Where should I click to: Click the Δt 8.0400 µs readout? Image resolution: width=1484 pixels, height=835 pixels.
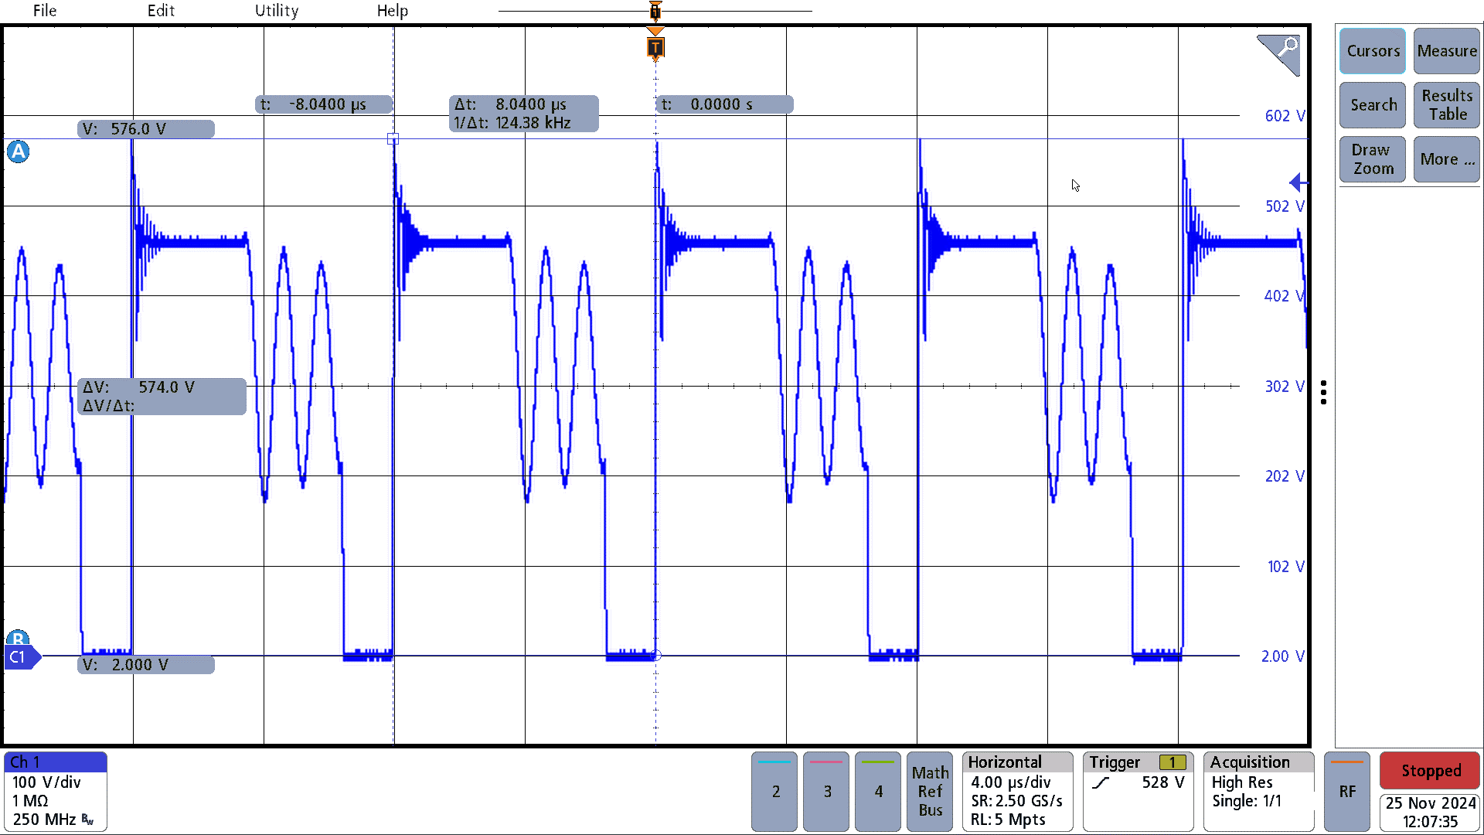click(523, 114)
